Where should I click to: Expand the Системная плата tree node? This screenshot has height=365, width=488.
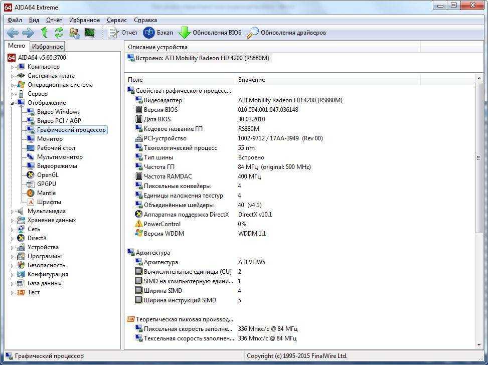pos(12,76)
